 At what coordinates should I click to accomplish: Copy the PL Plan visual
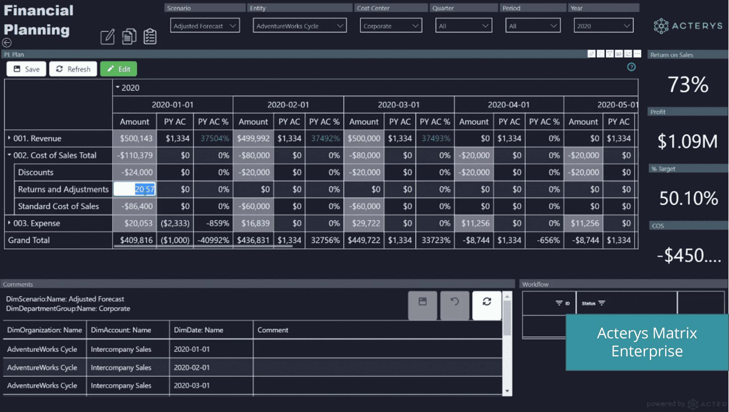(x=601, y=54)
